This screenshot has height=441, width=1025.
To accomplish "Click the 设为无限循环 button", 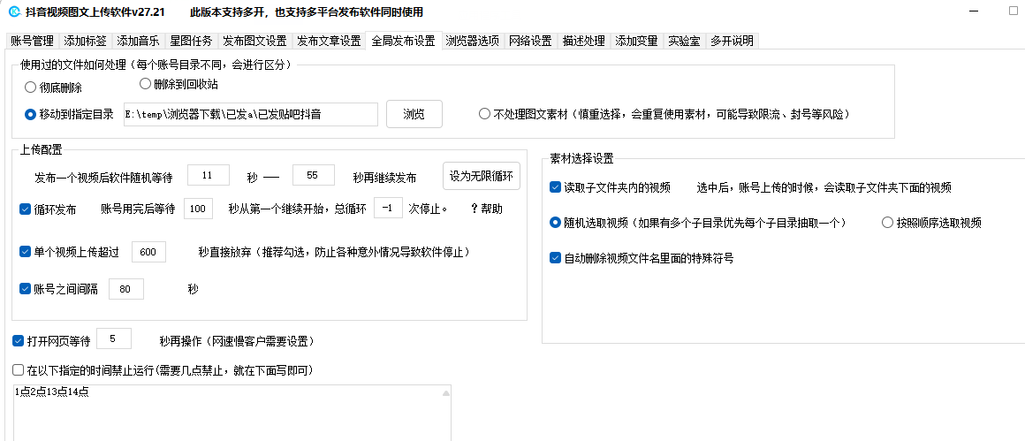I will click(482, 176).
